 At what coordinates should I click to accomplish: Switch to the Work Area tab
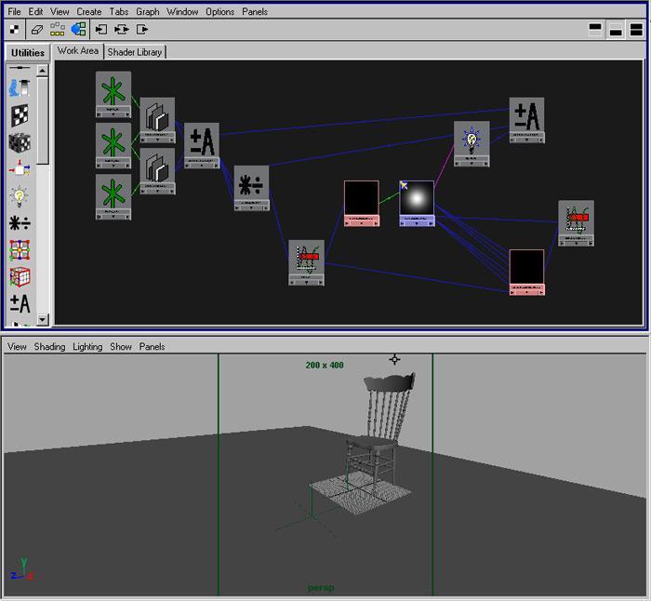coord(78,50)
